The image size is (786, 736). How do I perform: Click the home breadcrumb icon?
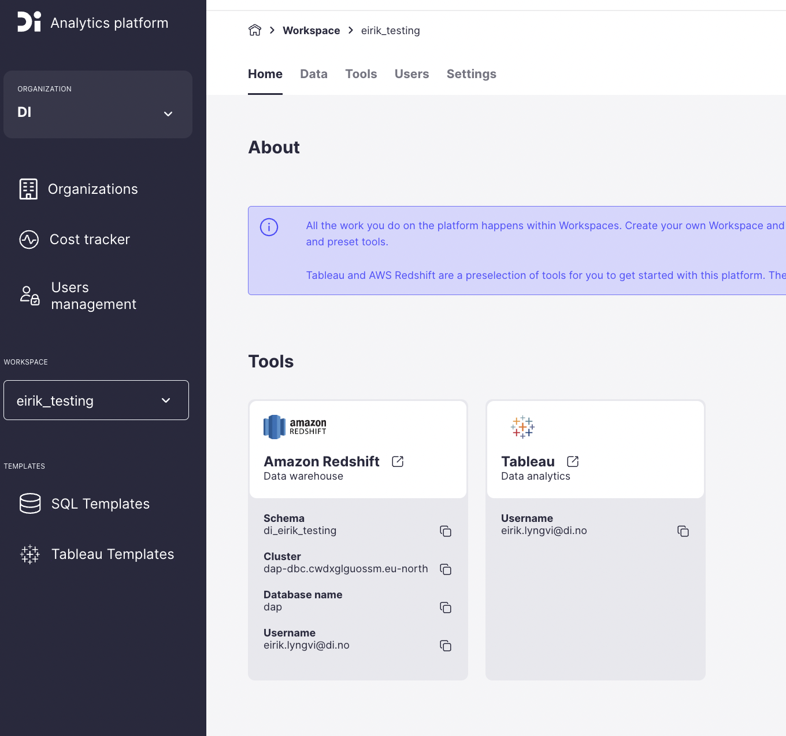(x=255, y=30)
